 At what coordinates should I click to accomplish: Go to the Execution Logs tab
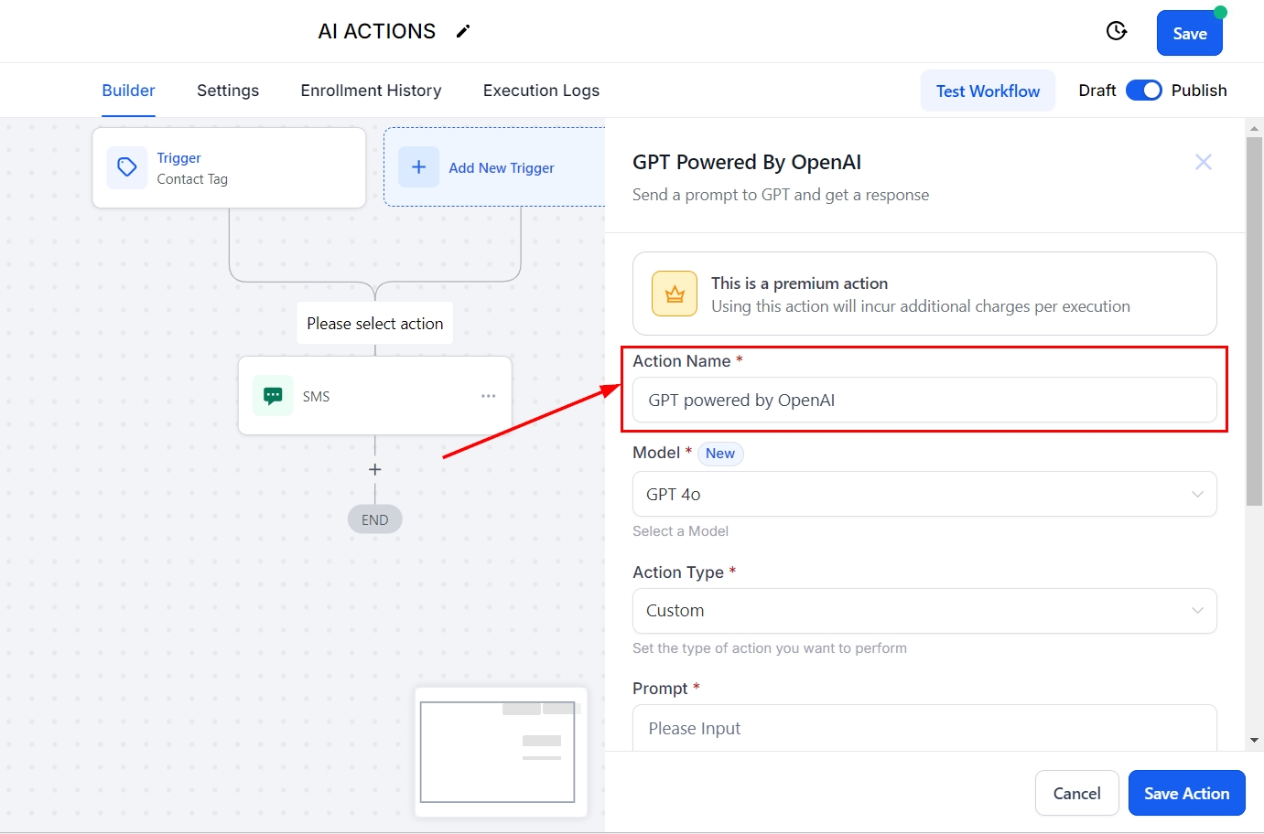pos(541,91)
